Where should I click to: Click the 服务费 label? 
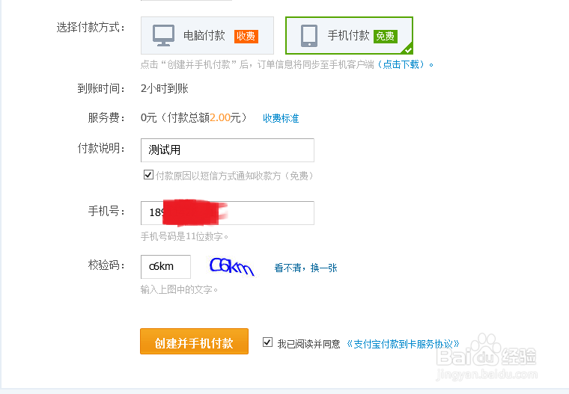coord(106,118)
